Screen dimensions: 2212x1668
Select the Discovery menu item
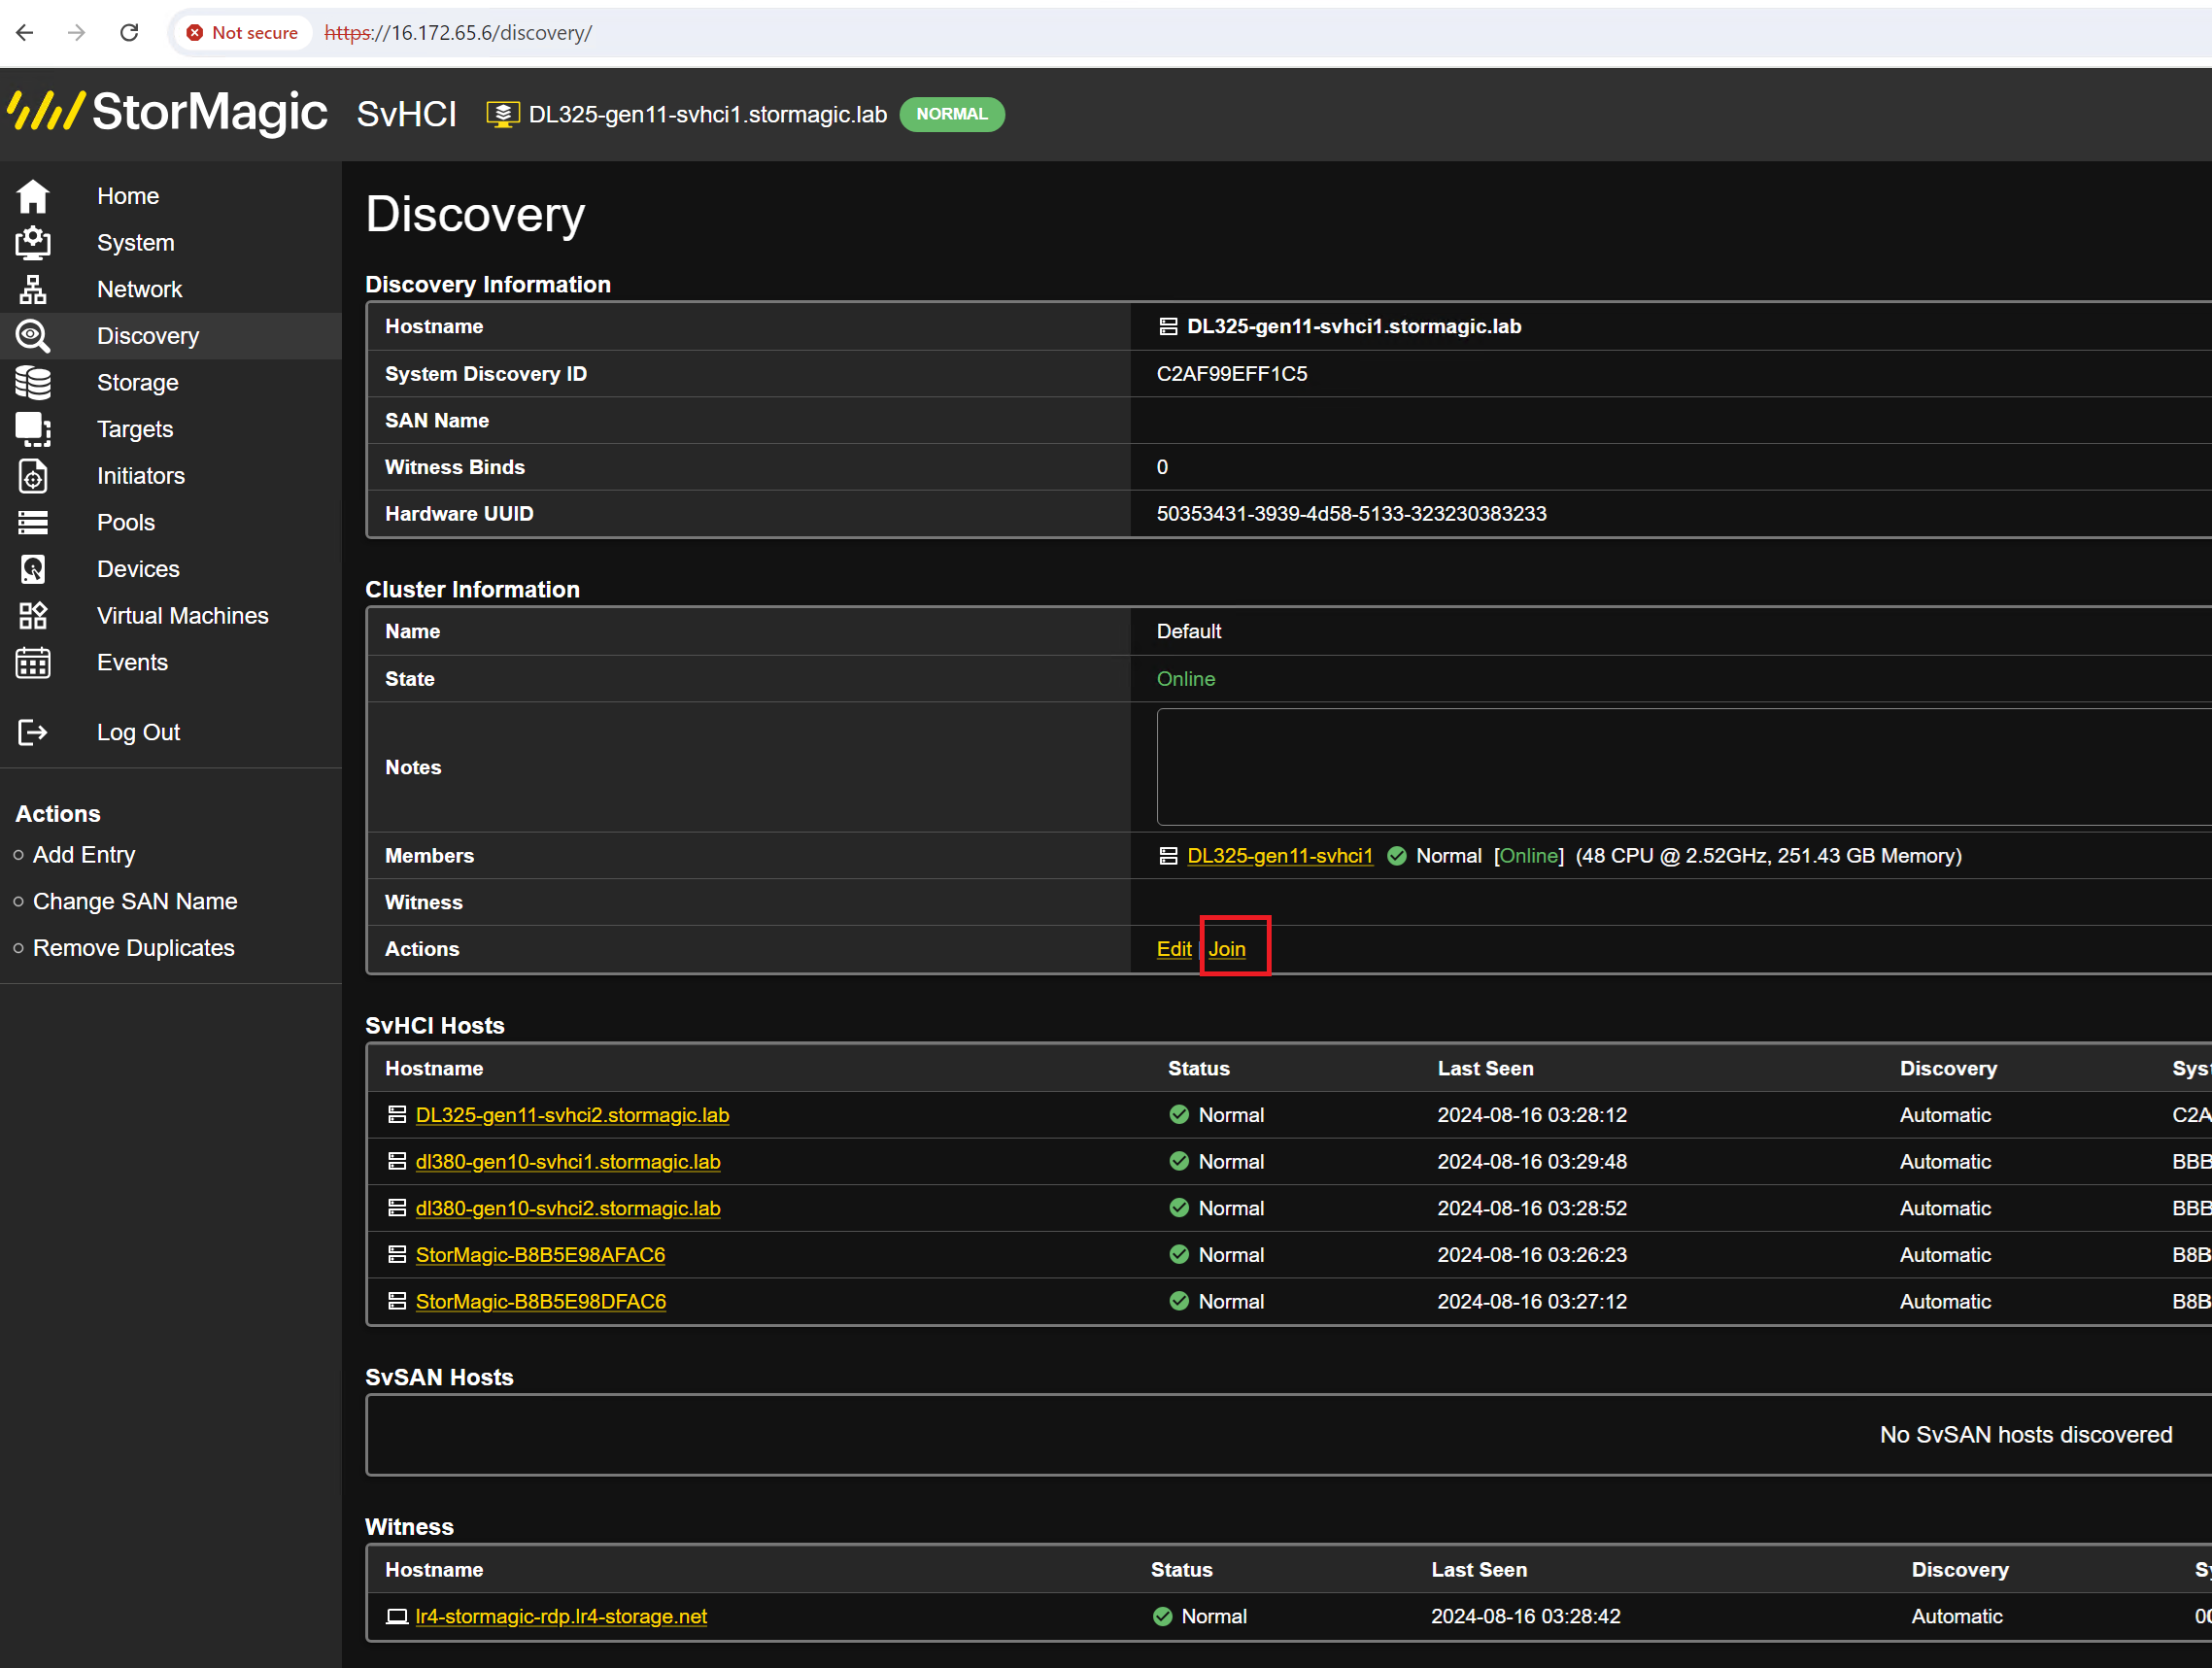tap(148, 336)
